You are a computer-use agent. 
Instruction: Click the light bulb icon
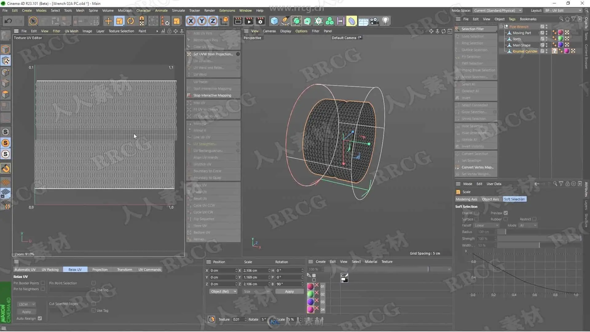click(385, 21)
